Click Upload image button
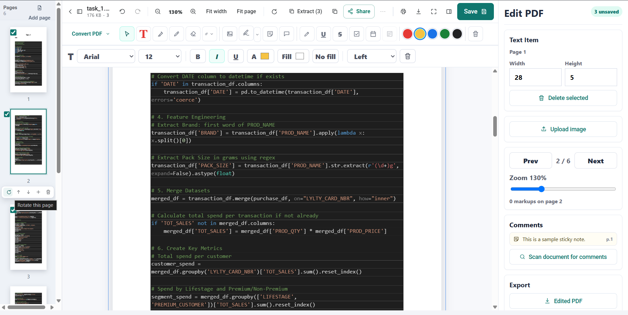The width and height of the screenshot is (628, 315). (x=563, y=129)
